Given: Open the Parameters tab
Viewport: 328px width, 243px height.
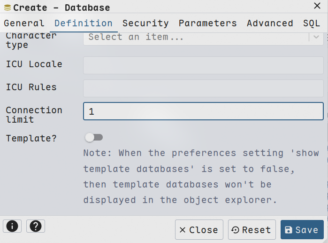Looking at the screenshot, I should pos(207,23).
